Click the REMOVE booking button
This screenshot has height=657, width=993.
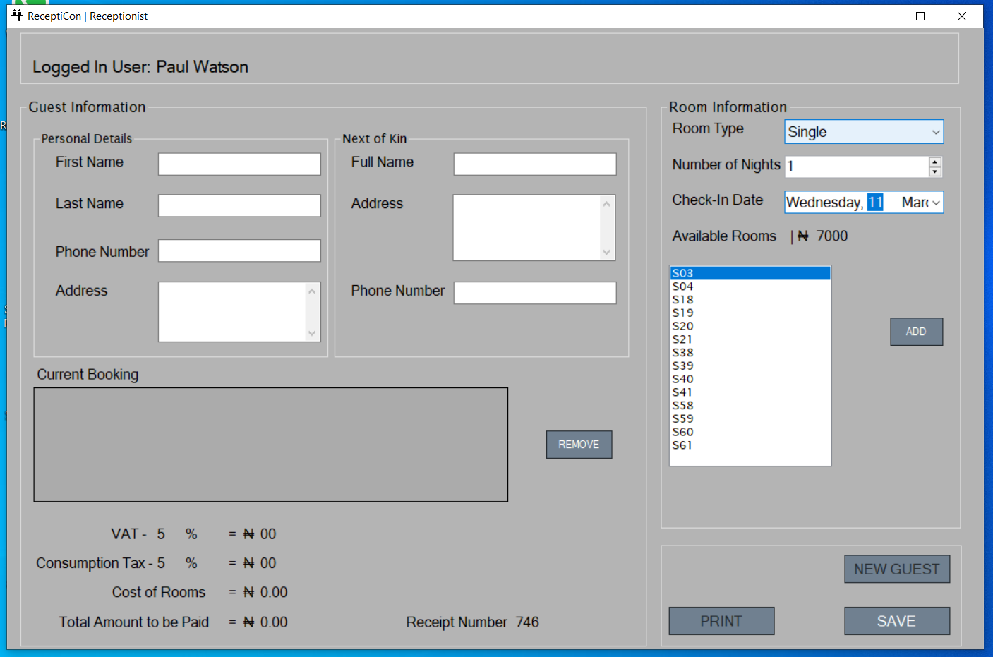coord(579,445)
